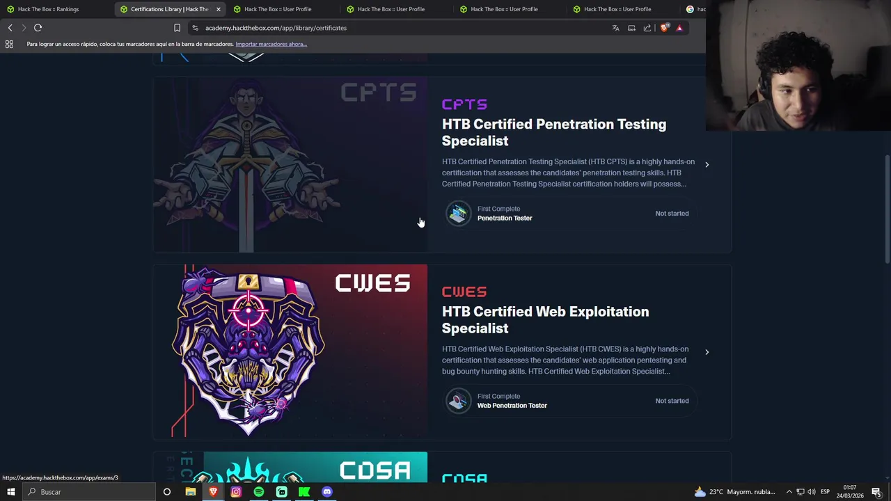Open the Windows notification center icon
Screen dimensions: 891x501
point(876,492)
